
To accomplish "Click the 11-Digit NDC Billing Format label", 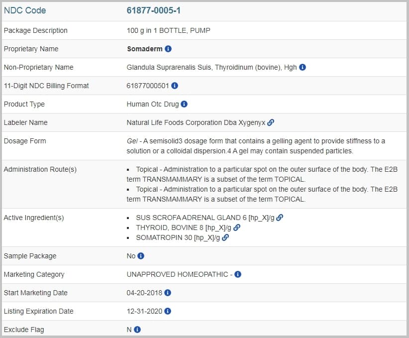I will tap(46, 86).
